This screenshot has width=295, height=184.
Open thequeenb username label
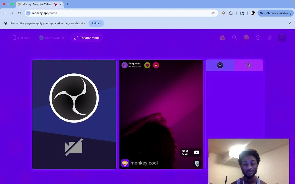click(x=135, y=64)
